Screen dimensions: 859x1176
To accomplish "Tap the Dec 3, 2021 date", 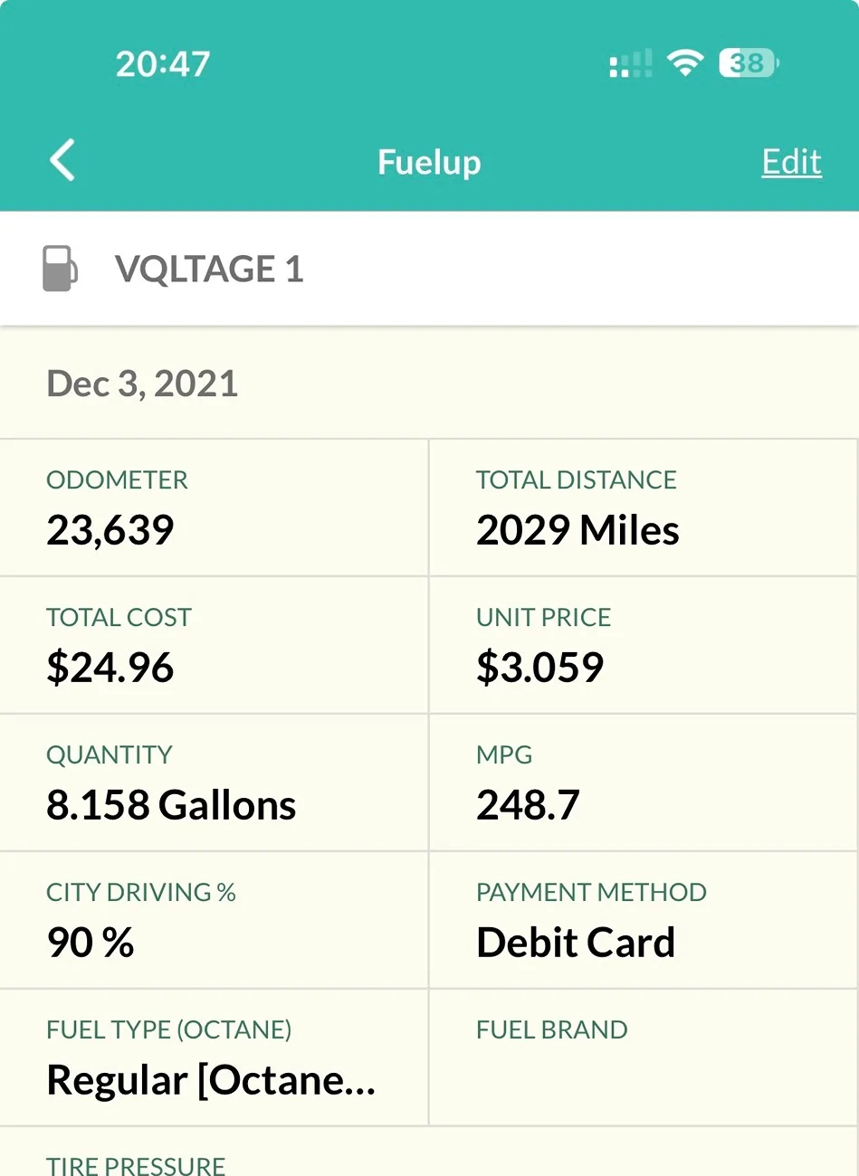I will point(142,384).
